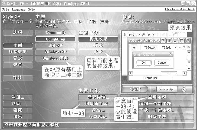Select the 背景 sidebar category
Viewport: 197px width, 130px height.
18,58
